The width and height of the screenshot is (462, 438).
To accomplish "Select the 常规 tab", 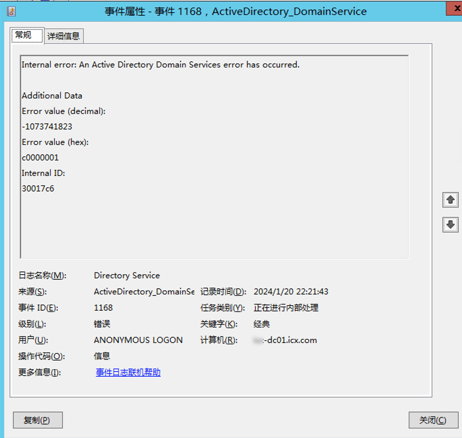I will 27,35.
